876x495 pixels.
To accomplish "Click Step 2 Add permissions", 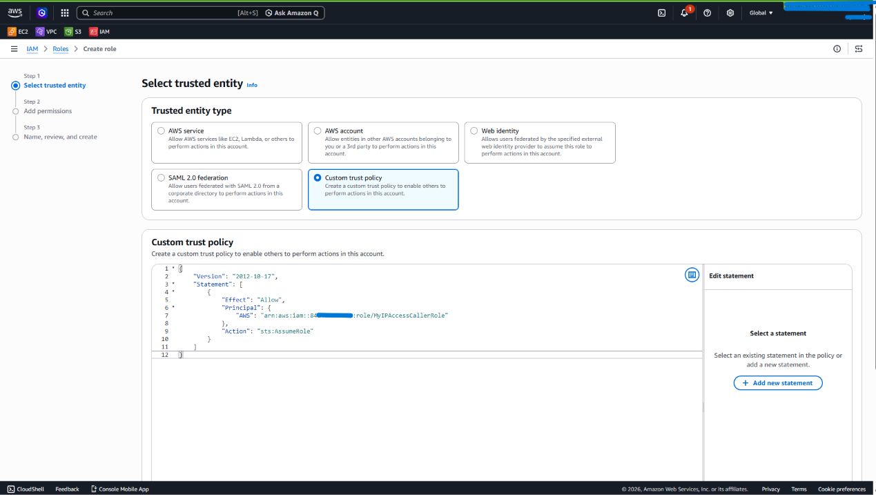I will click(x=48, y=111).
